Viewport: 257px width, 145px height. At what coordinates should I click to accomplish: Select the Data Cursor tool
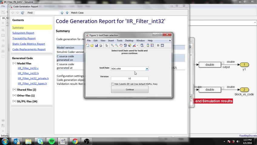tap(130, 45)
